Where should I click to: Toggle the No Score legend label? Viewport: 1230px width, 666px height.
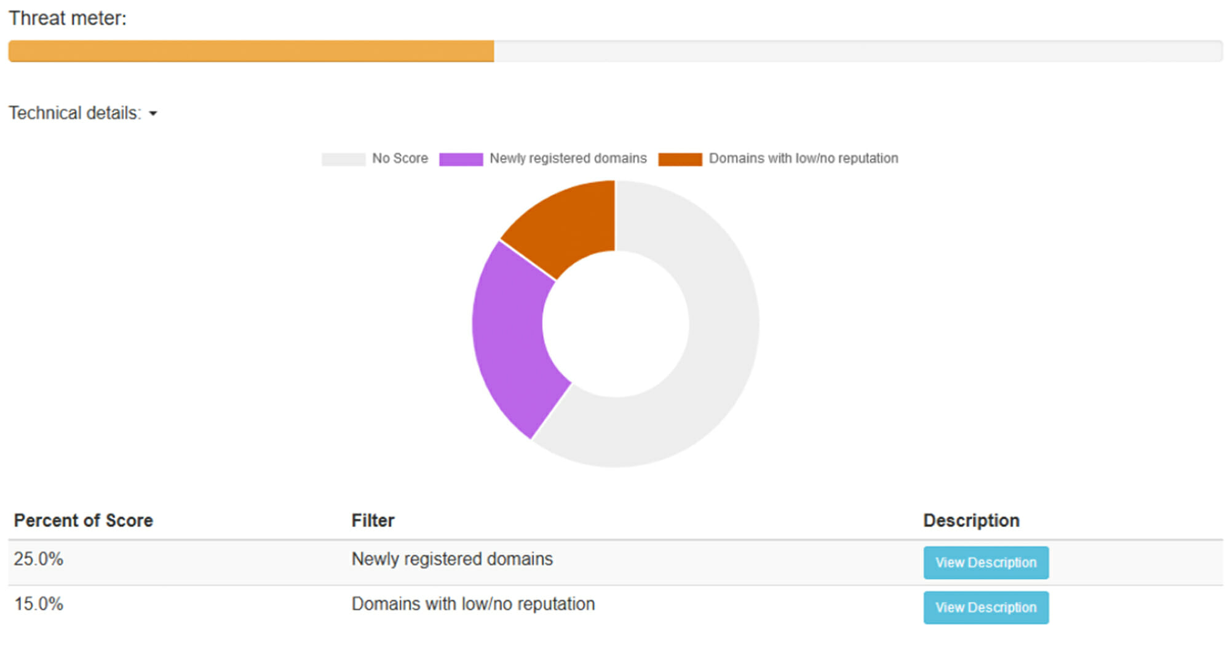pyautogui.click(x=400, y=159)
